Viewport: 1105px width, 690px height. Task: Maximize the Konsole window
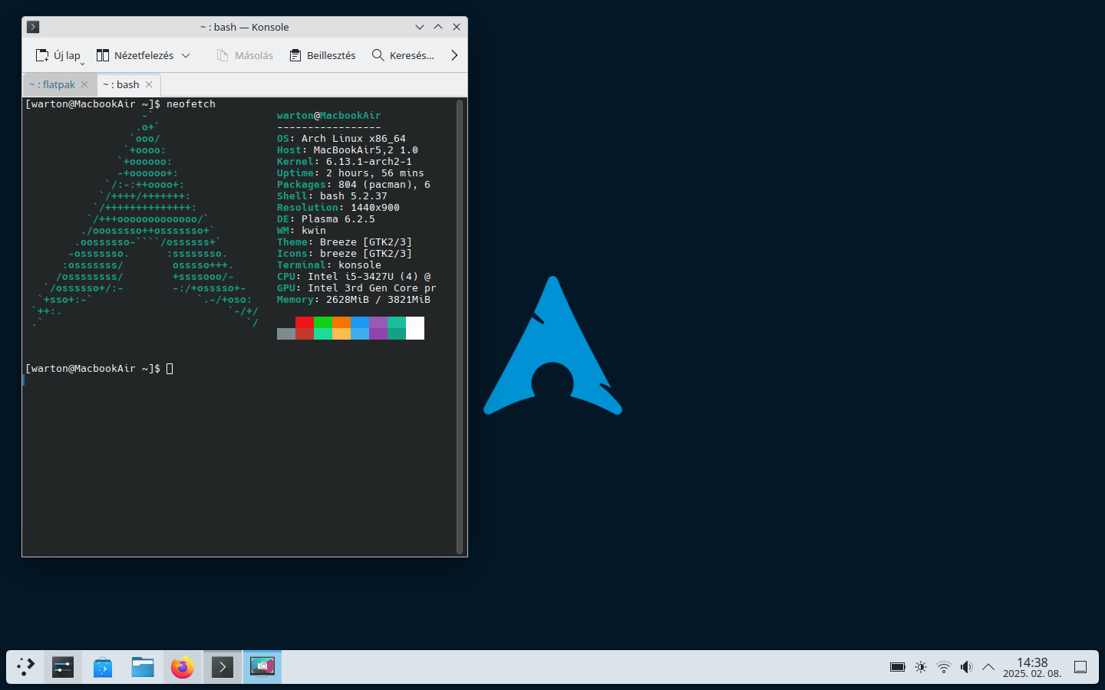tap(438, 27)
